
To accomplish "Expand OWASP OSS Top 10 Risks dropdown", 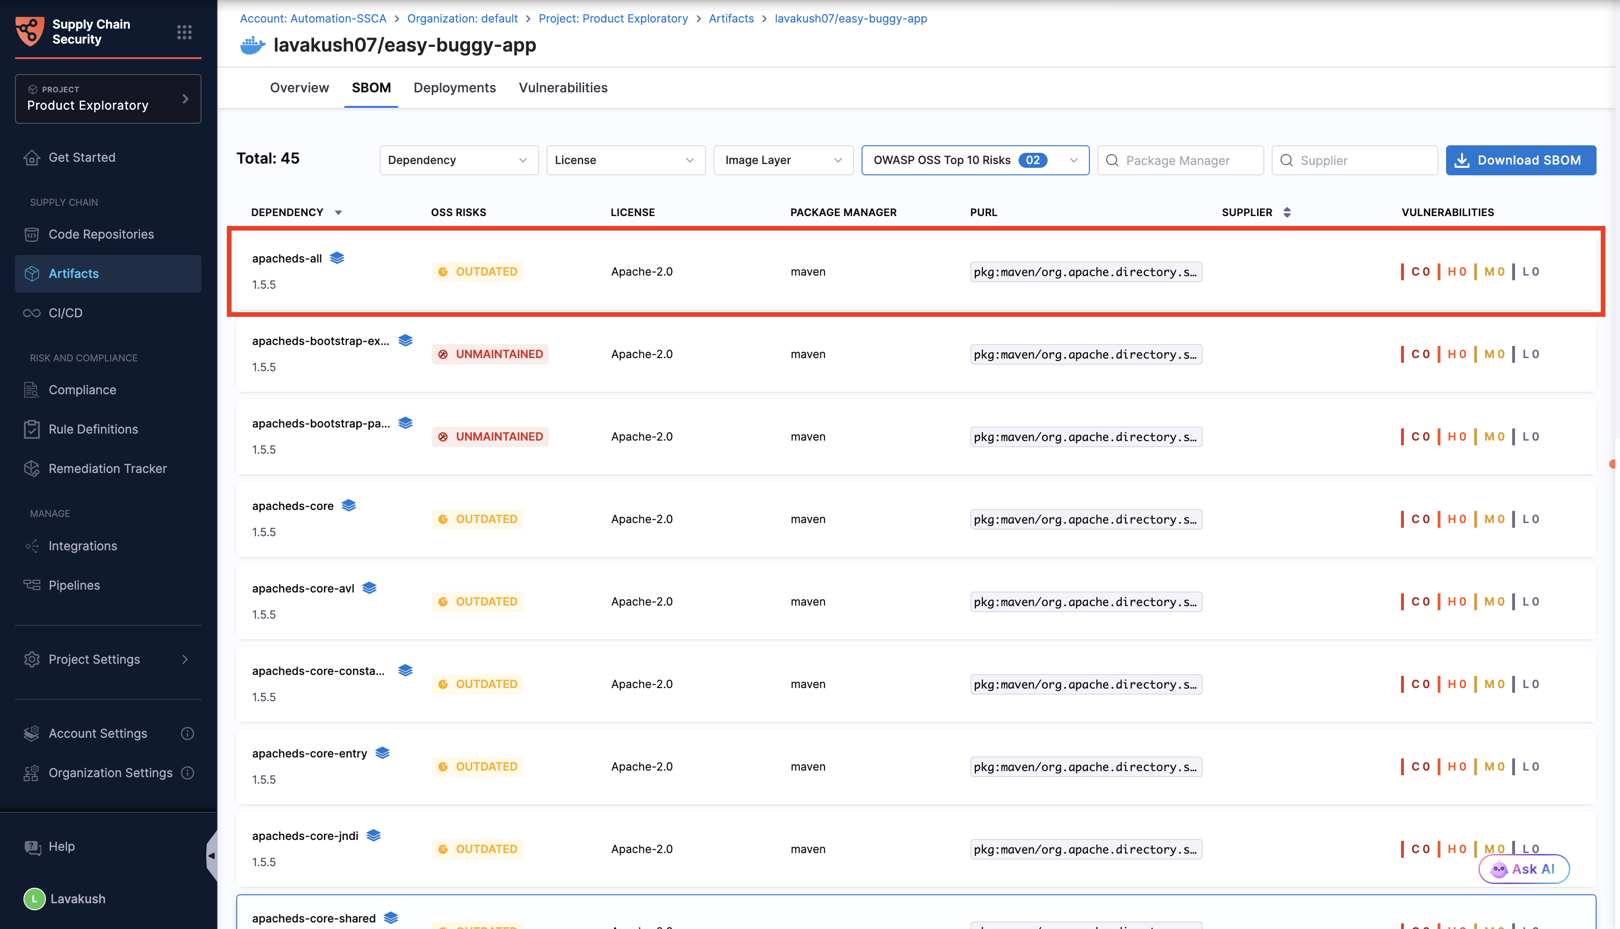I will (975, 160).
